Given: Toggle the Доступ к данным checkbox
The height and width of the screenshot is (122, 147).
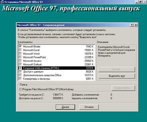Looking at the screenshot, I should (x=20, y=72).
